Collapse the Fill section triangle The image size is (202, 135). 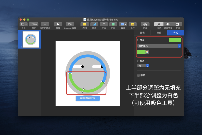137,40
